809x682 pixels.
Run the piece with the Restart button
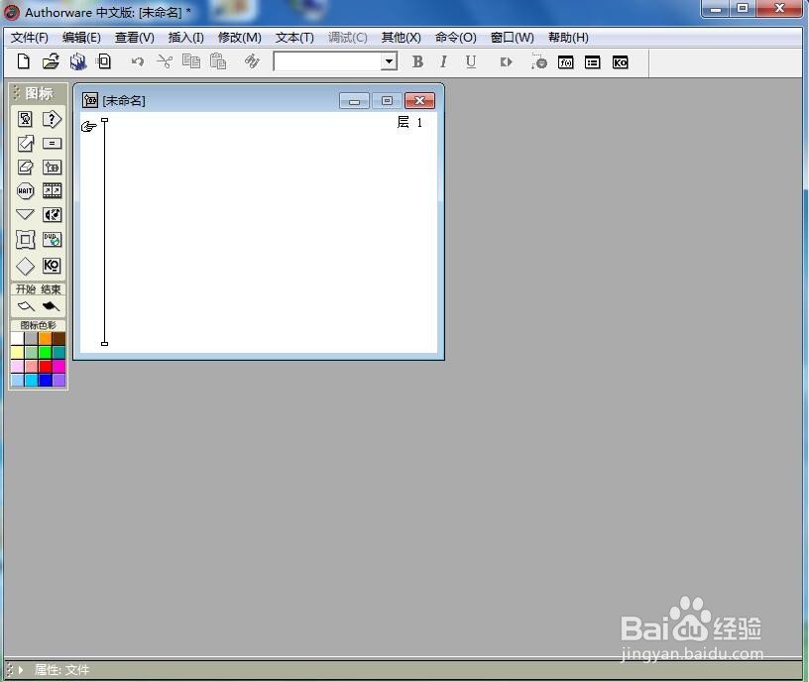point(507,61)
